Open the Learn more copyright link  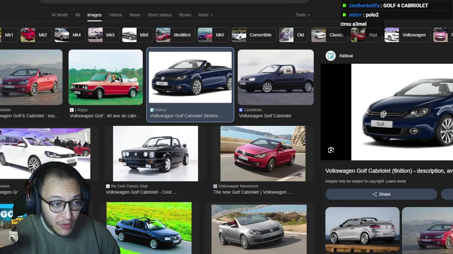396,181
